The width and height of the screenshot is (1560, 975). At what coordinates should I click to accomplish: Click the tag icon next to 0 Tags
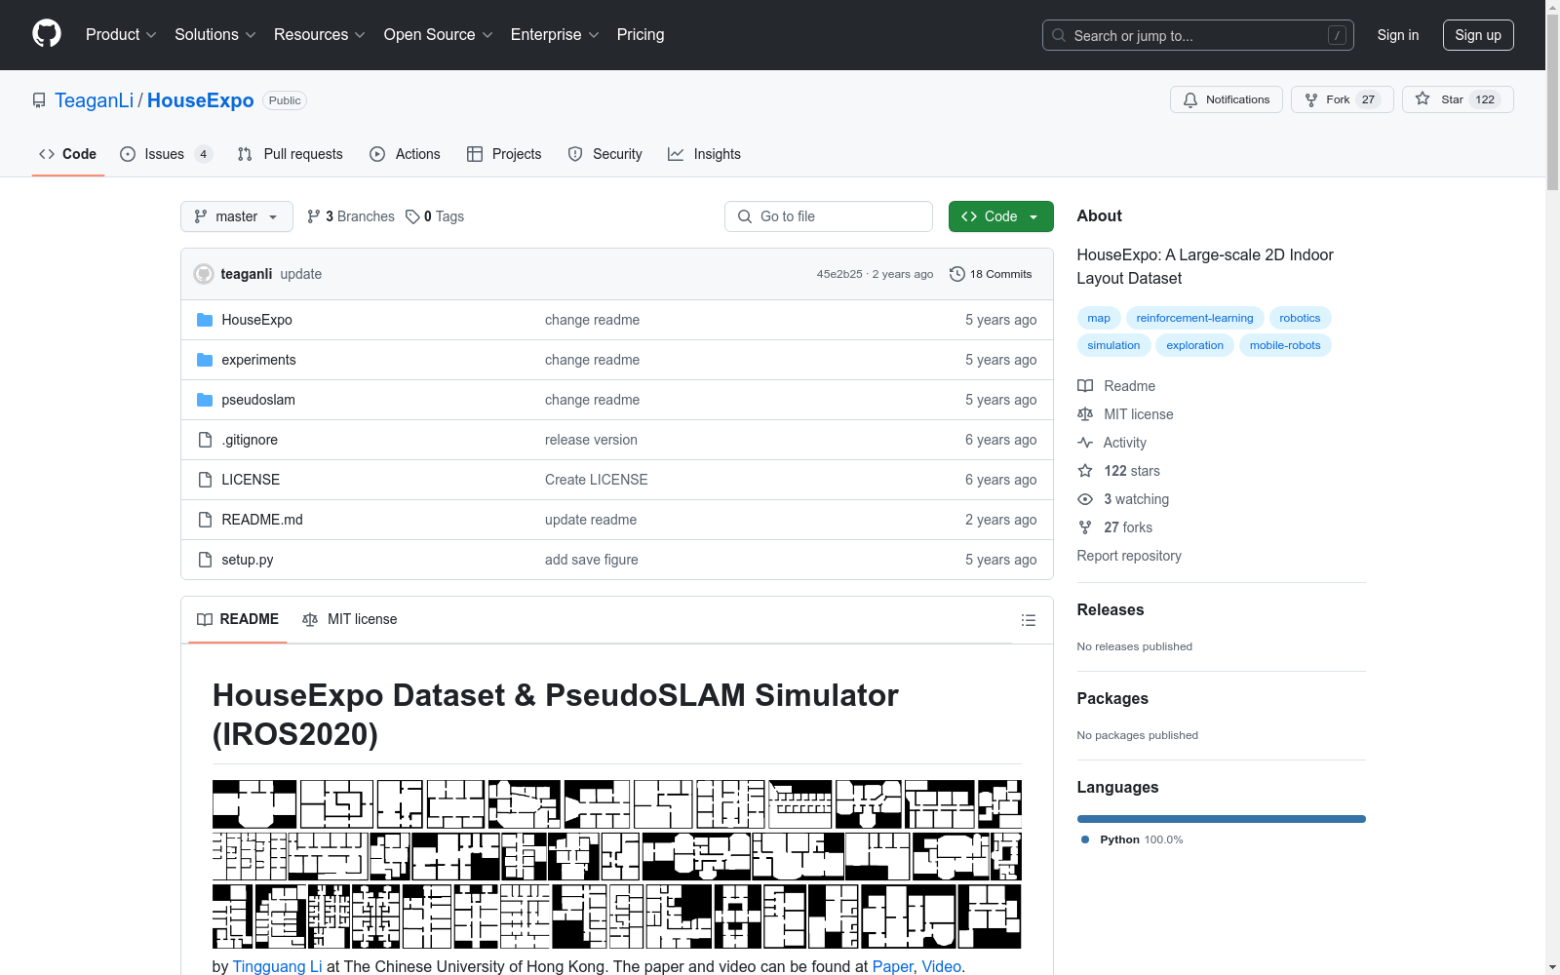tap(412, 216)
